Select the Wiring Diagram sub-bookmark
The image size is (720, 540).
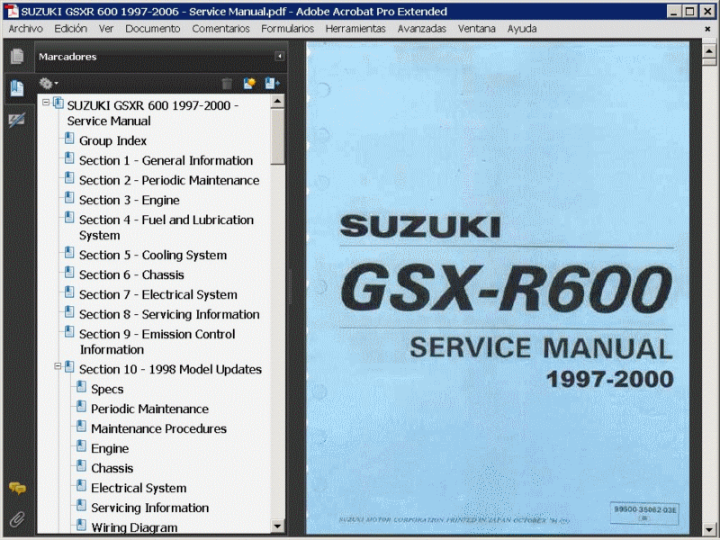134,527
